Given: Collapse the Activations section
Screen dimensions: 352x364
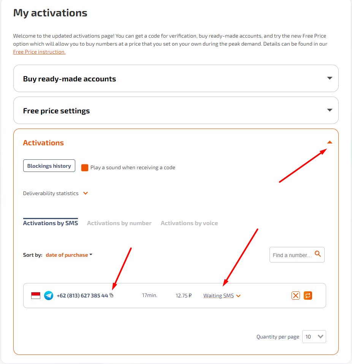Looking at the screenshot, I should coord(330,142).
